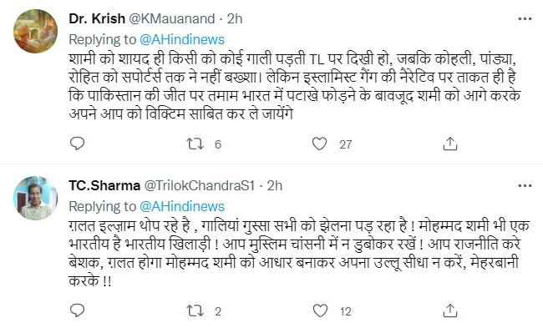The width and height of the screenshot is (543, 328).
Task: Retweet TC.Sharma's tweet
Action: pyautogui.click(x=195, y=310)
